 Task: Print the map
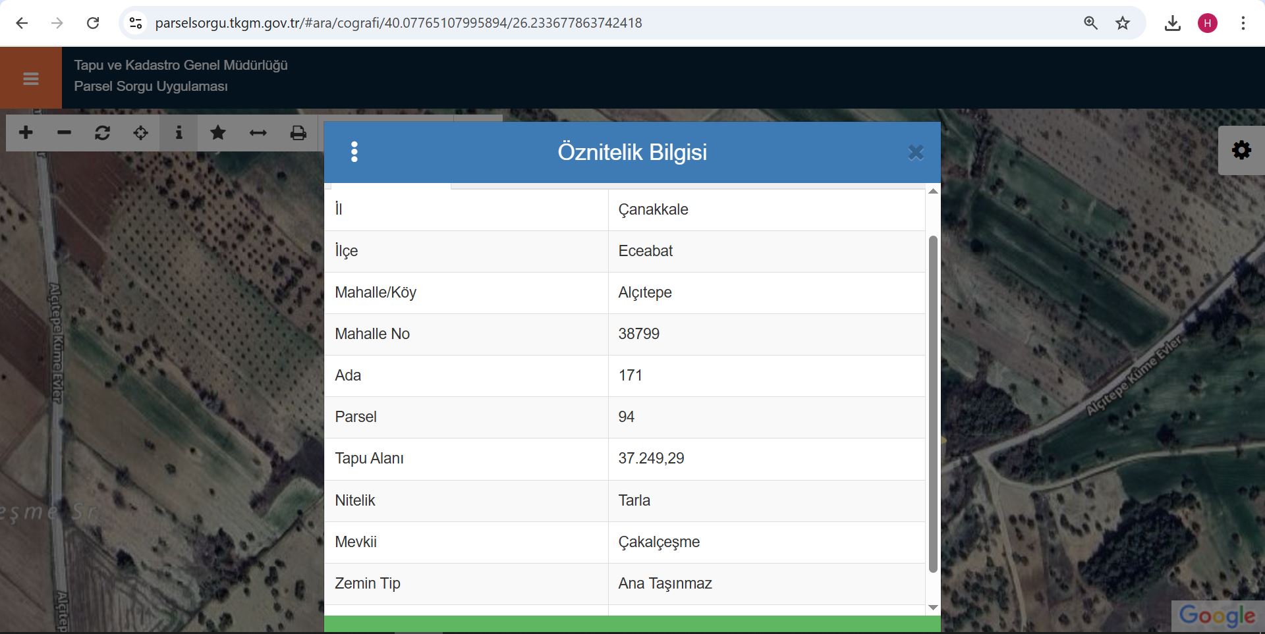click(298, 132)
